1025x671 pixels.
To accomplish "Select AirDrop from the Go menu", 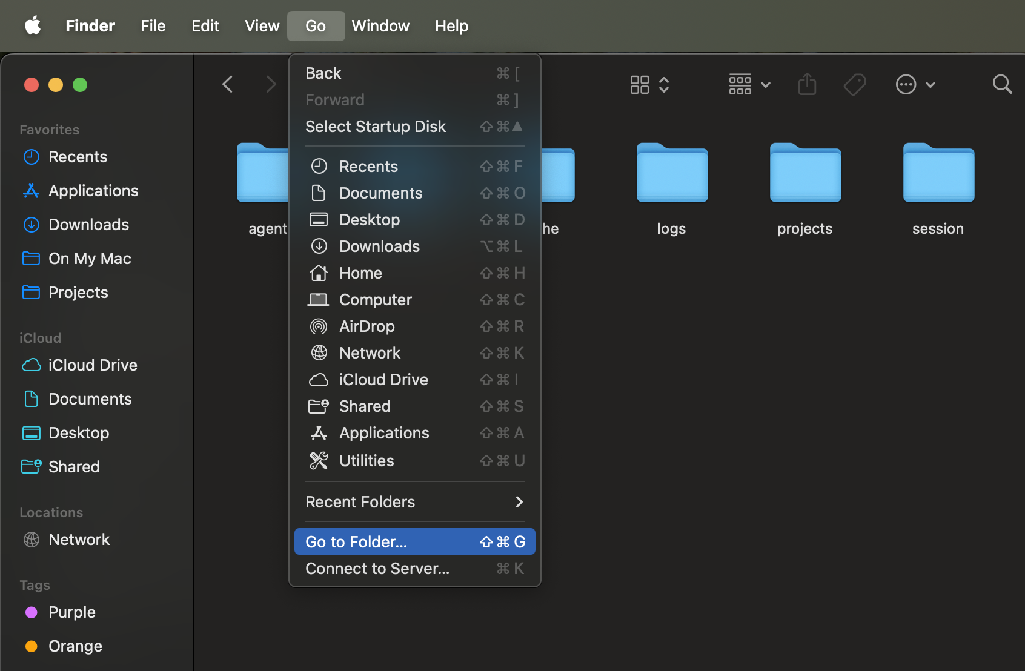I will coord(367,326).
